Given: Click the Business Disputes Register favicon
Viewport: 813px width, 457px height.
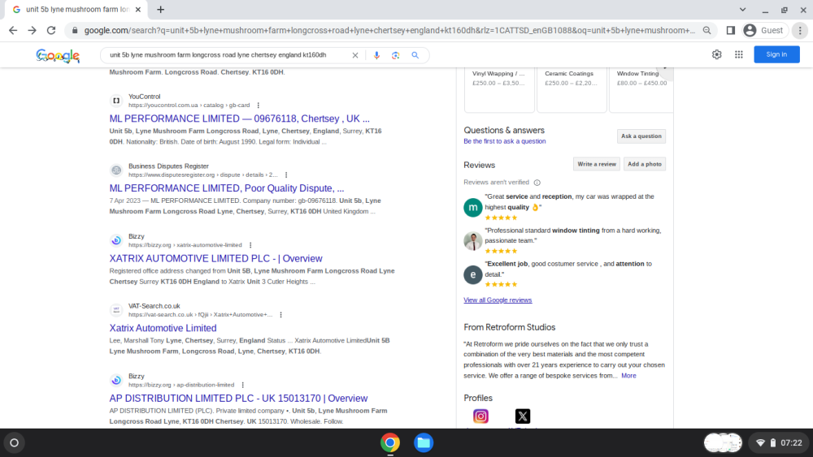Looking at the screenshot, I should [x=116, y=170].
